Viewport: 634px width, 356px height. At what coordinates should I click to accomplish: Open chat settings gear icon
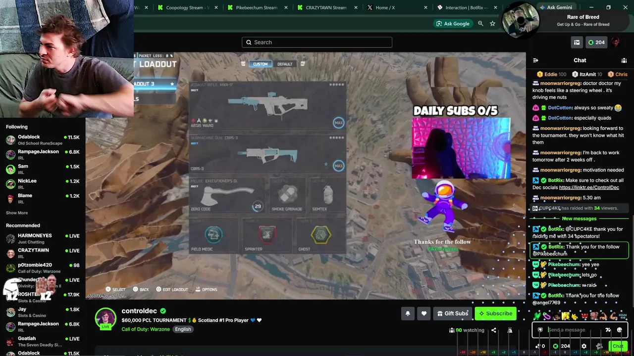coord(584,346)
